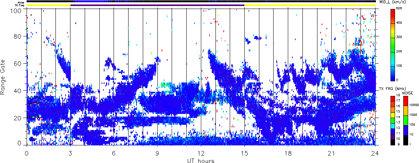Click the orange segment of NOISE legend
419x163 pixels.
point(405,111)
